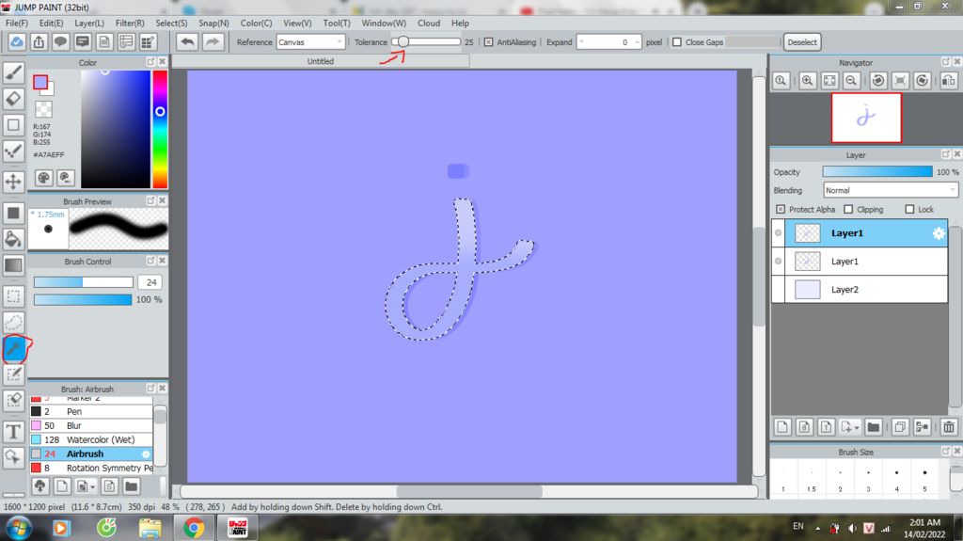Adjust the layer Opacity slider
This screenshot has width=963, height=541.
click(x=877, y=172)
